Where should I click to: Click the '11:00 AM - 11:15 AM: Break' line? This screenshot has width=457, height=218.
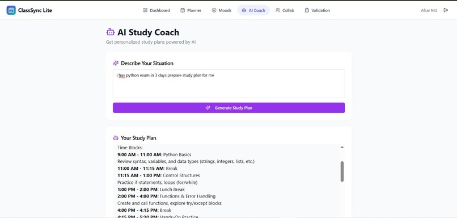pos(147,169)
